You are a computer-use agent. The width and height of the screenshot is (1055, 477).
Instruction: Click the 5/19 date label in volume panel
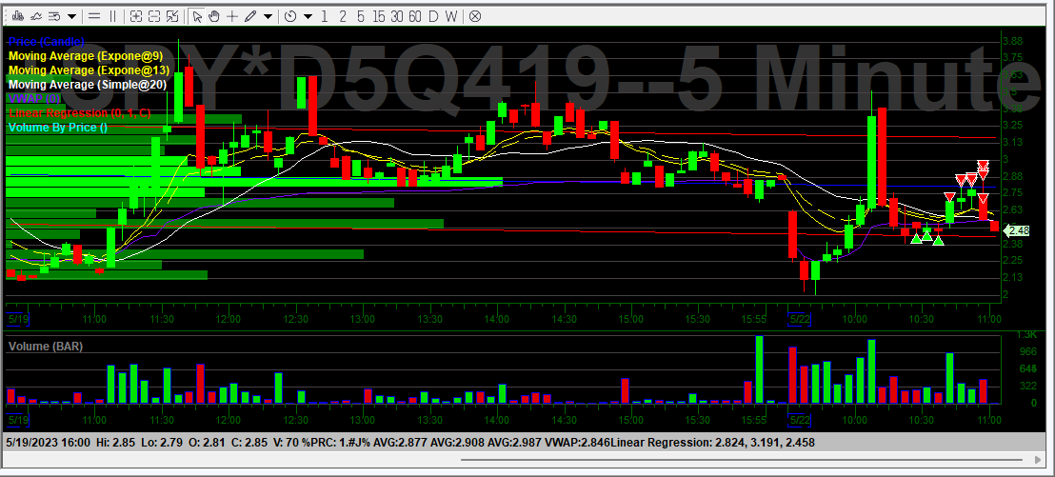click(18, 420)
